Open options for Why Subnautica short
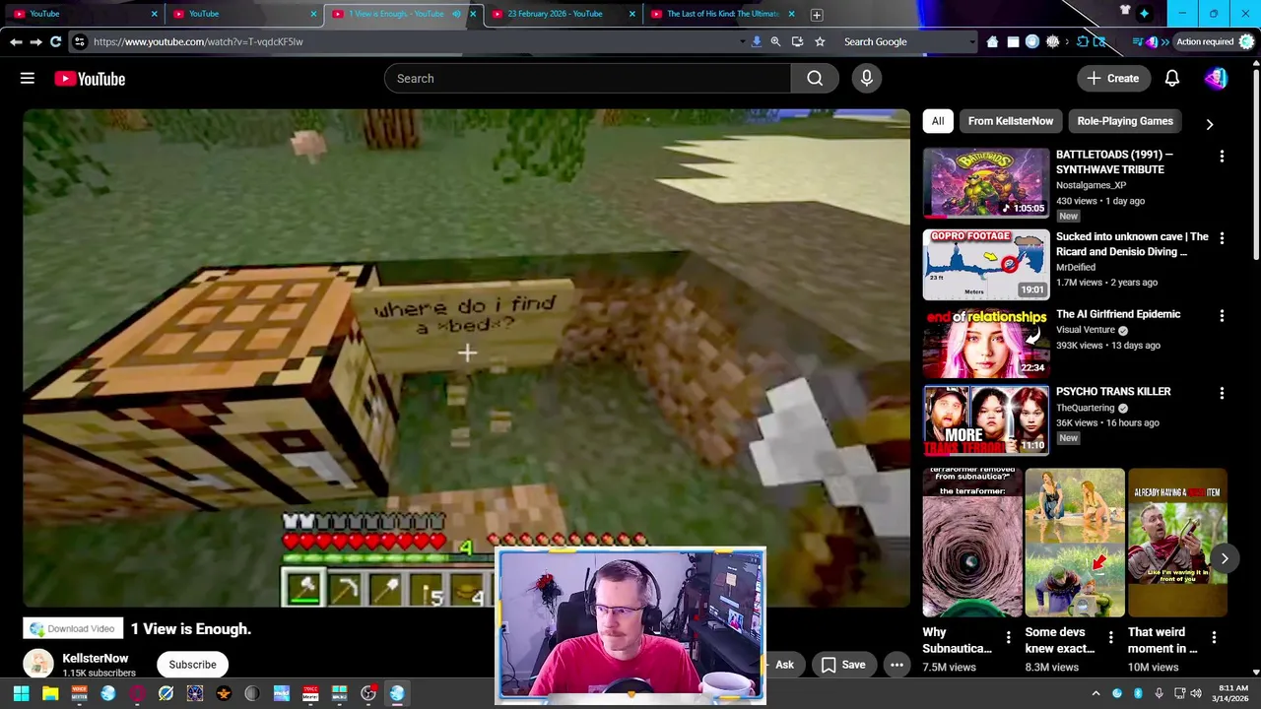The height and width of the screenshot is (709, 1261). pos(1008,638)
